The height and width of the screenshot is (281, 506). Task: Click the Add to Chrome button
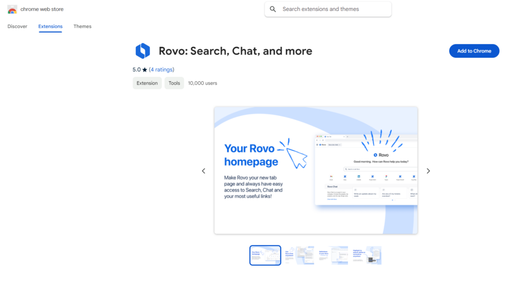tap(474, 51)
